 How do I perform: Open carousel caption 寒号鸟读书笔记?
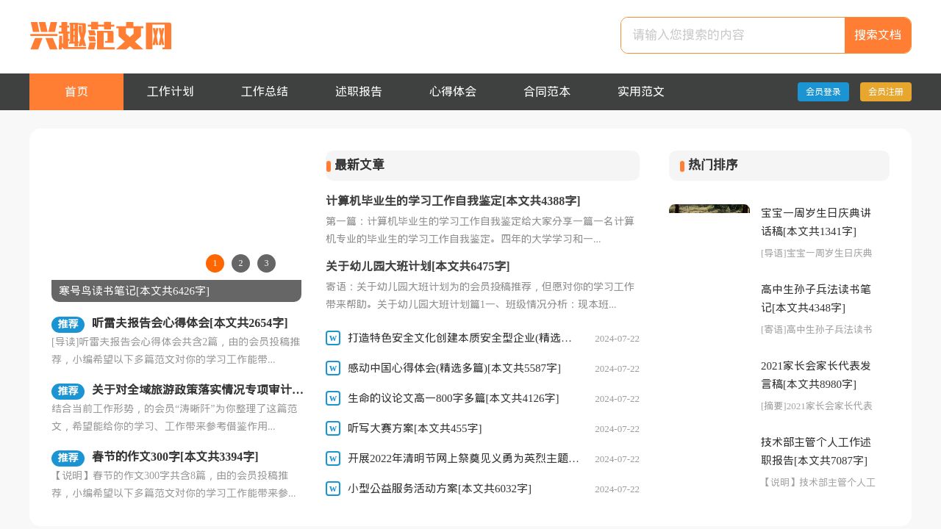pos(176,291)
